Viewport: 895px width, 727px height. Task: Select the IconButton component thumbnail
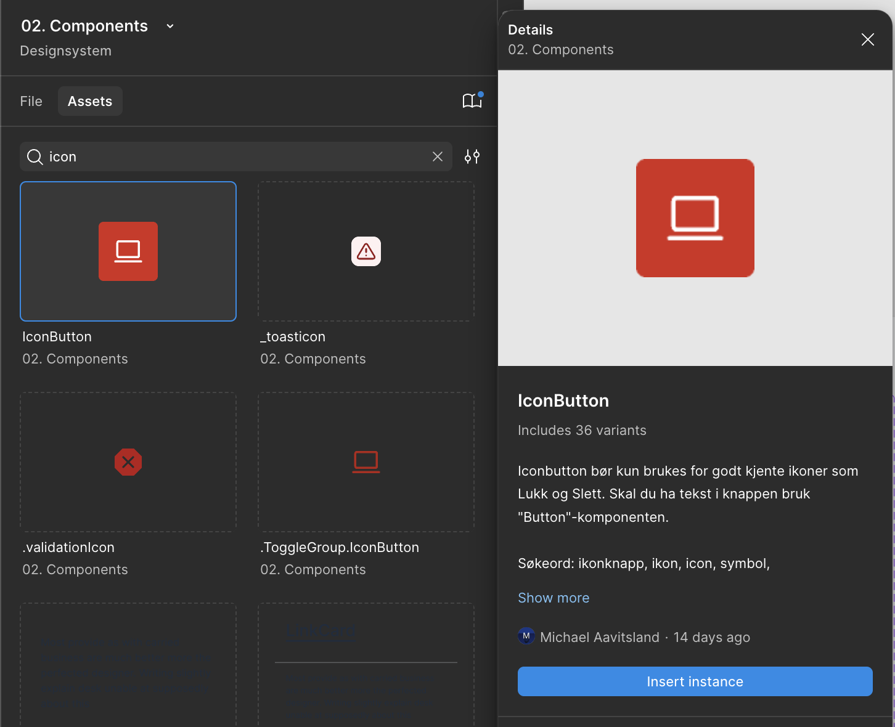point(128,251)
